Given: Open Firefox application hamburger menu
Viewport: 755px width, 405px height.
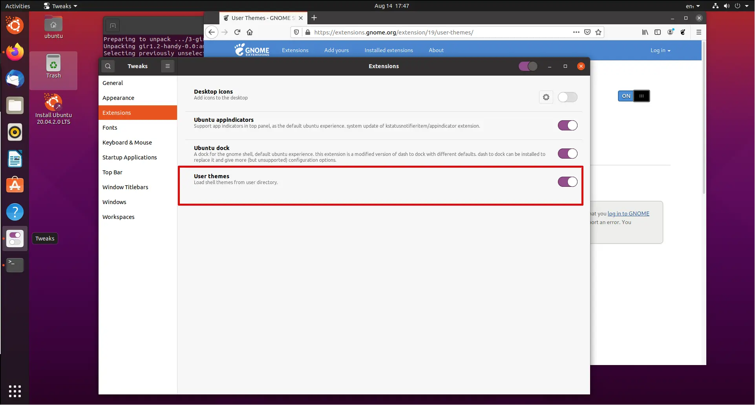Looking at the screenshot, I should tap(699, 32).
